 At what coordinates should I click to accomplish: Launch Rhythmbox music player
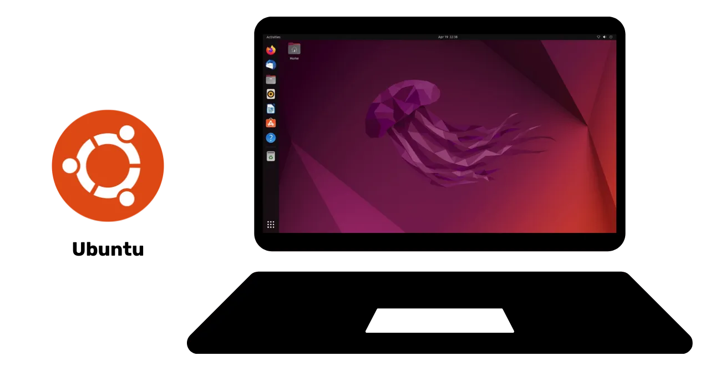271,94
